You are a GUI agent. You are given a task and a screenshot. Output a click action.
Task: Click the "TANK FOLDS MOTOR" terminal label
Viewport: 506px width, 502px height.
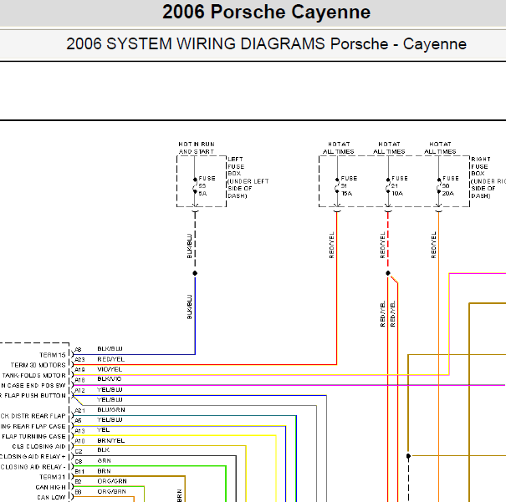point(33,375)
